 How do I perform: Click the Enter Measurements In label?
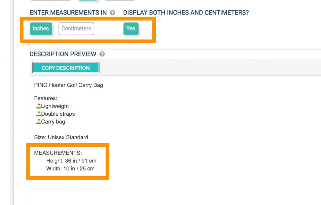coord(68,13)
